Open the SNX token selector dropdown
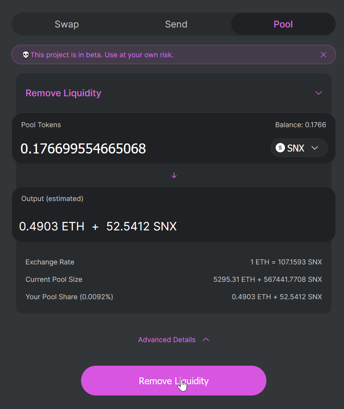 pos(299,148)
